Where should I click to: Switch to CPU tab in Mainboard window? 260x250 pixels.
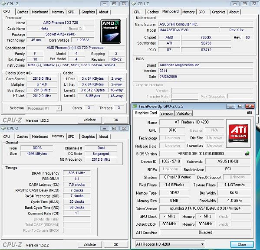point(137,12)
